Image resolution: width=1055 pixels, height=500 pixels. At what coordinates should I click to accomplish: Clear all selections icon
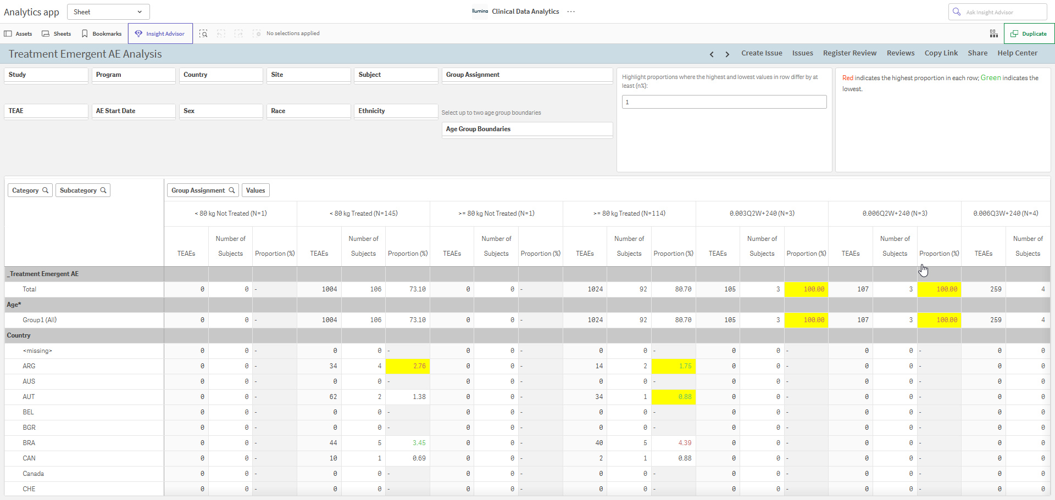(257, 33)
